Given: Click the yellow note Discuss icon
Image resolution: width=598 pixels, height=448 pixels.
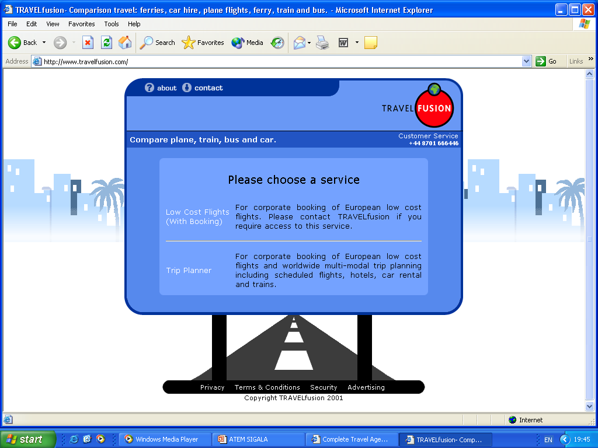Looking at the screenshot, I should [x=371, y=43].
